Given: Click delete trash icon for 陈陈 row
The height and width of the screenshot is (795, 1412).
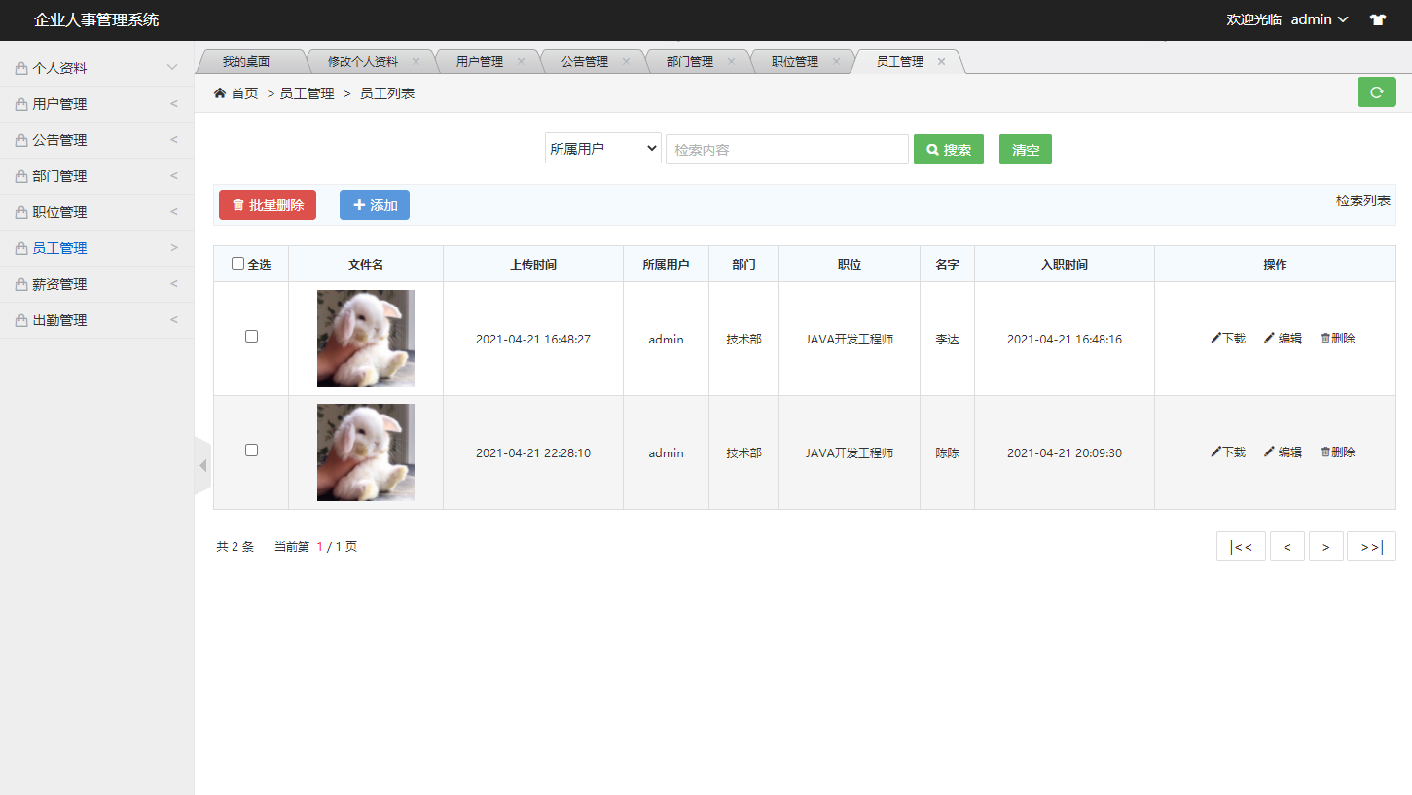Looking at the screenshot, I should pyautogui.click(x=1325, y=452).
